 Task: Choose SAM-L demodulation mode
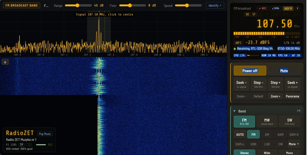[240, 144]
